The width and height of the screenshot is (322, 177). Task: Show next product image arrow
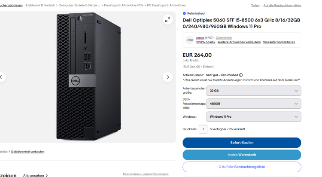(167, 77)
